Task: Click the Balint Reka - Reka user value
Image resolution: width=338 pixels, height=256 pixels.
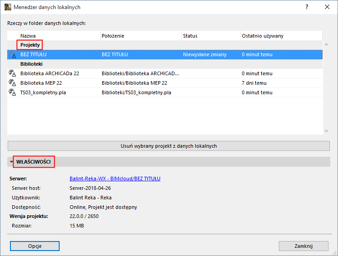Action: coord(90,198)
